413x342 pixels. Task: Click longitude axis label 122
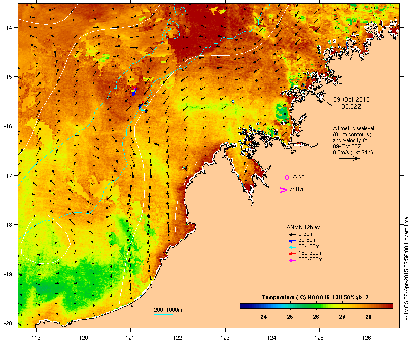178,338
